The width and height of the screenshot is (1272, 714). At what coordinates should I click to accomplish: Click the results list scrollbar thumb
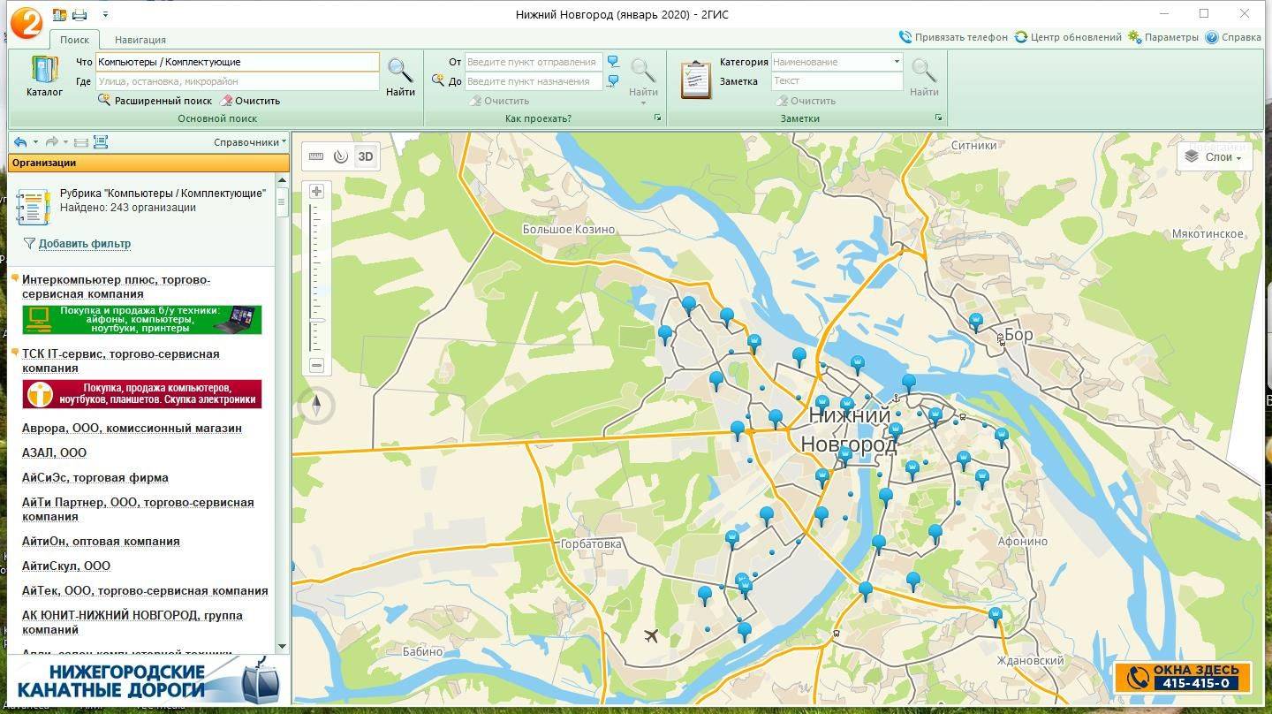click(283, 201)
